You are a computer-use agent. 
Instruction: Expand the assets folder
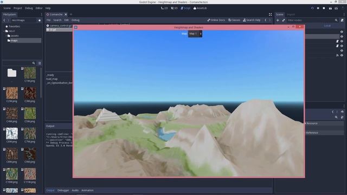coord(7,36)
